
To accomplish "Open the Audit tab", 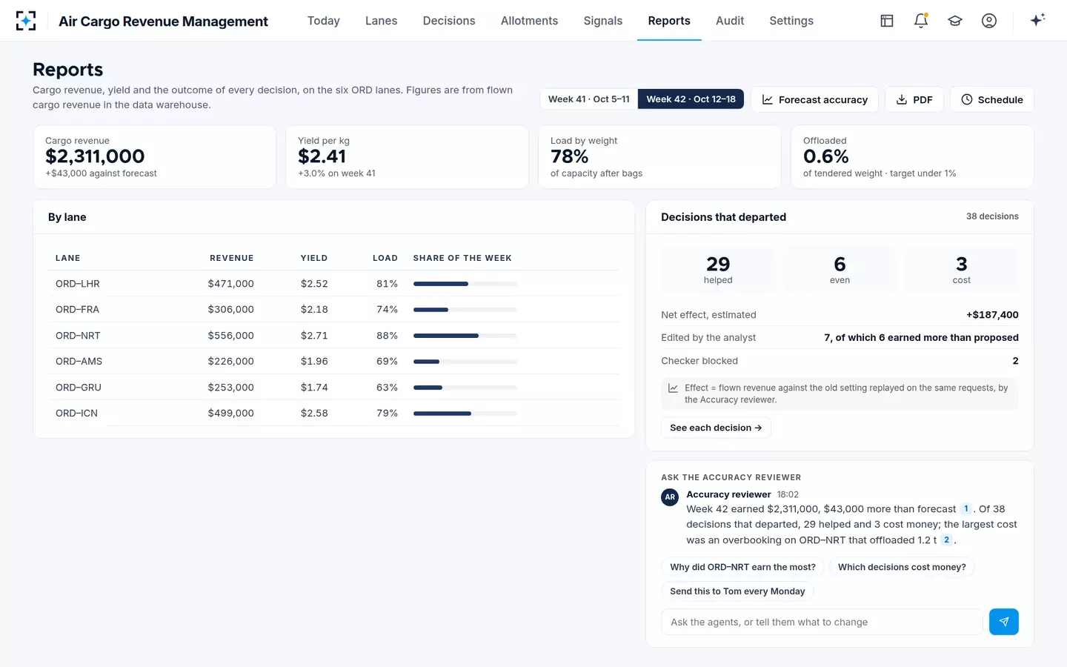I will pos(730,21).
